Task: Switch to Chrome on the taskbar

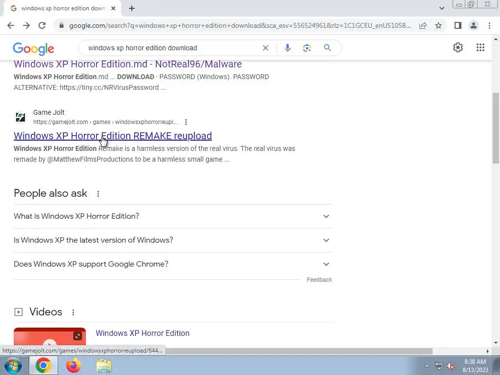Action: (x=43, y=365)
